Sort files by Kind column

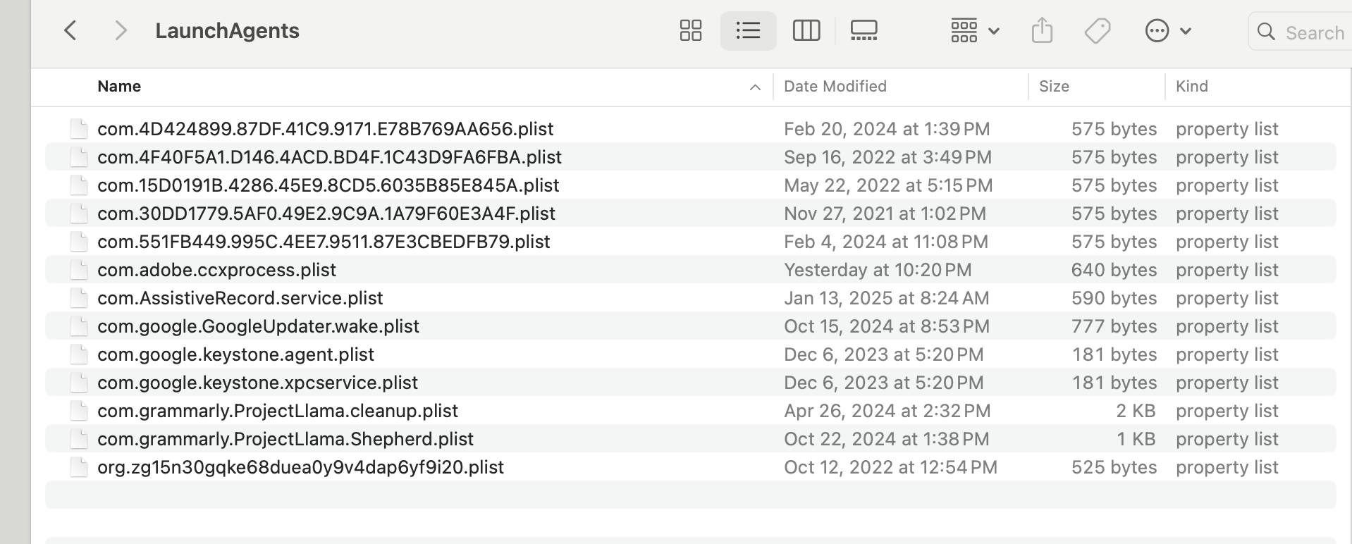pyautogui.click(x=1191, y=87)
